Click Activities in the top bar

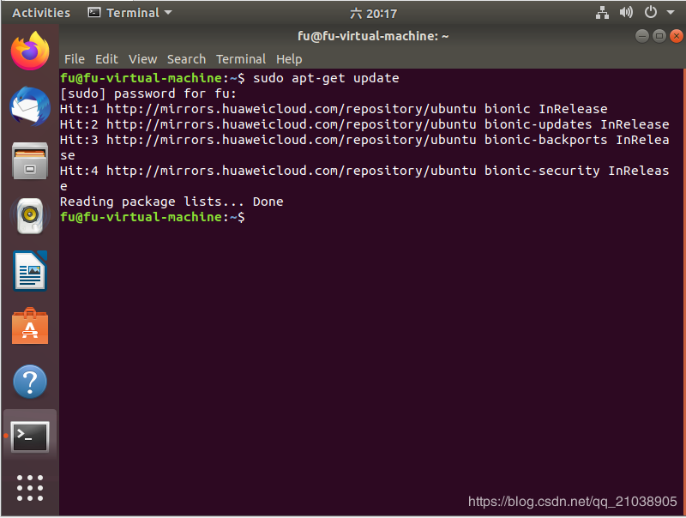(40, 12)
